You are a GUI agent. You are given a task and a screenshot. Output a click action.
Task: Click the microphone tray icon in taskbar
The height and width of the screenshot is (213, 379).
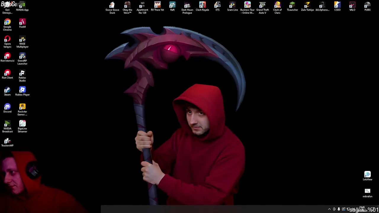tap(339, 209)
